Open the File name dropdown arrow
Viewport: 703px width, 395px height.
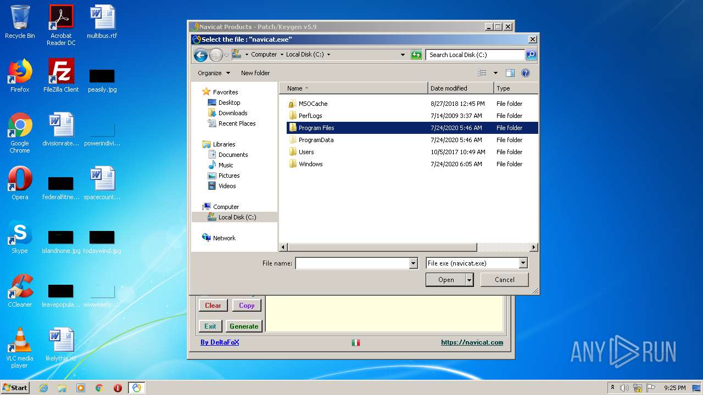(x=413, y=264)
